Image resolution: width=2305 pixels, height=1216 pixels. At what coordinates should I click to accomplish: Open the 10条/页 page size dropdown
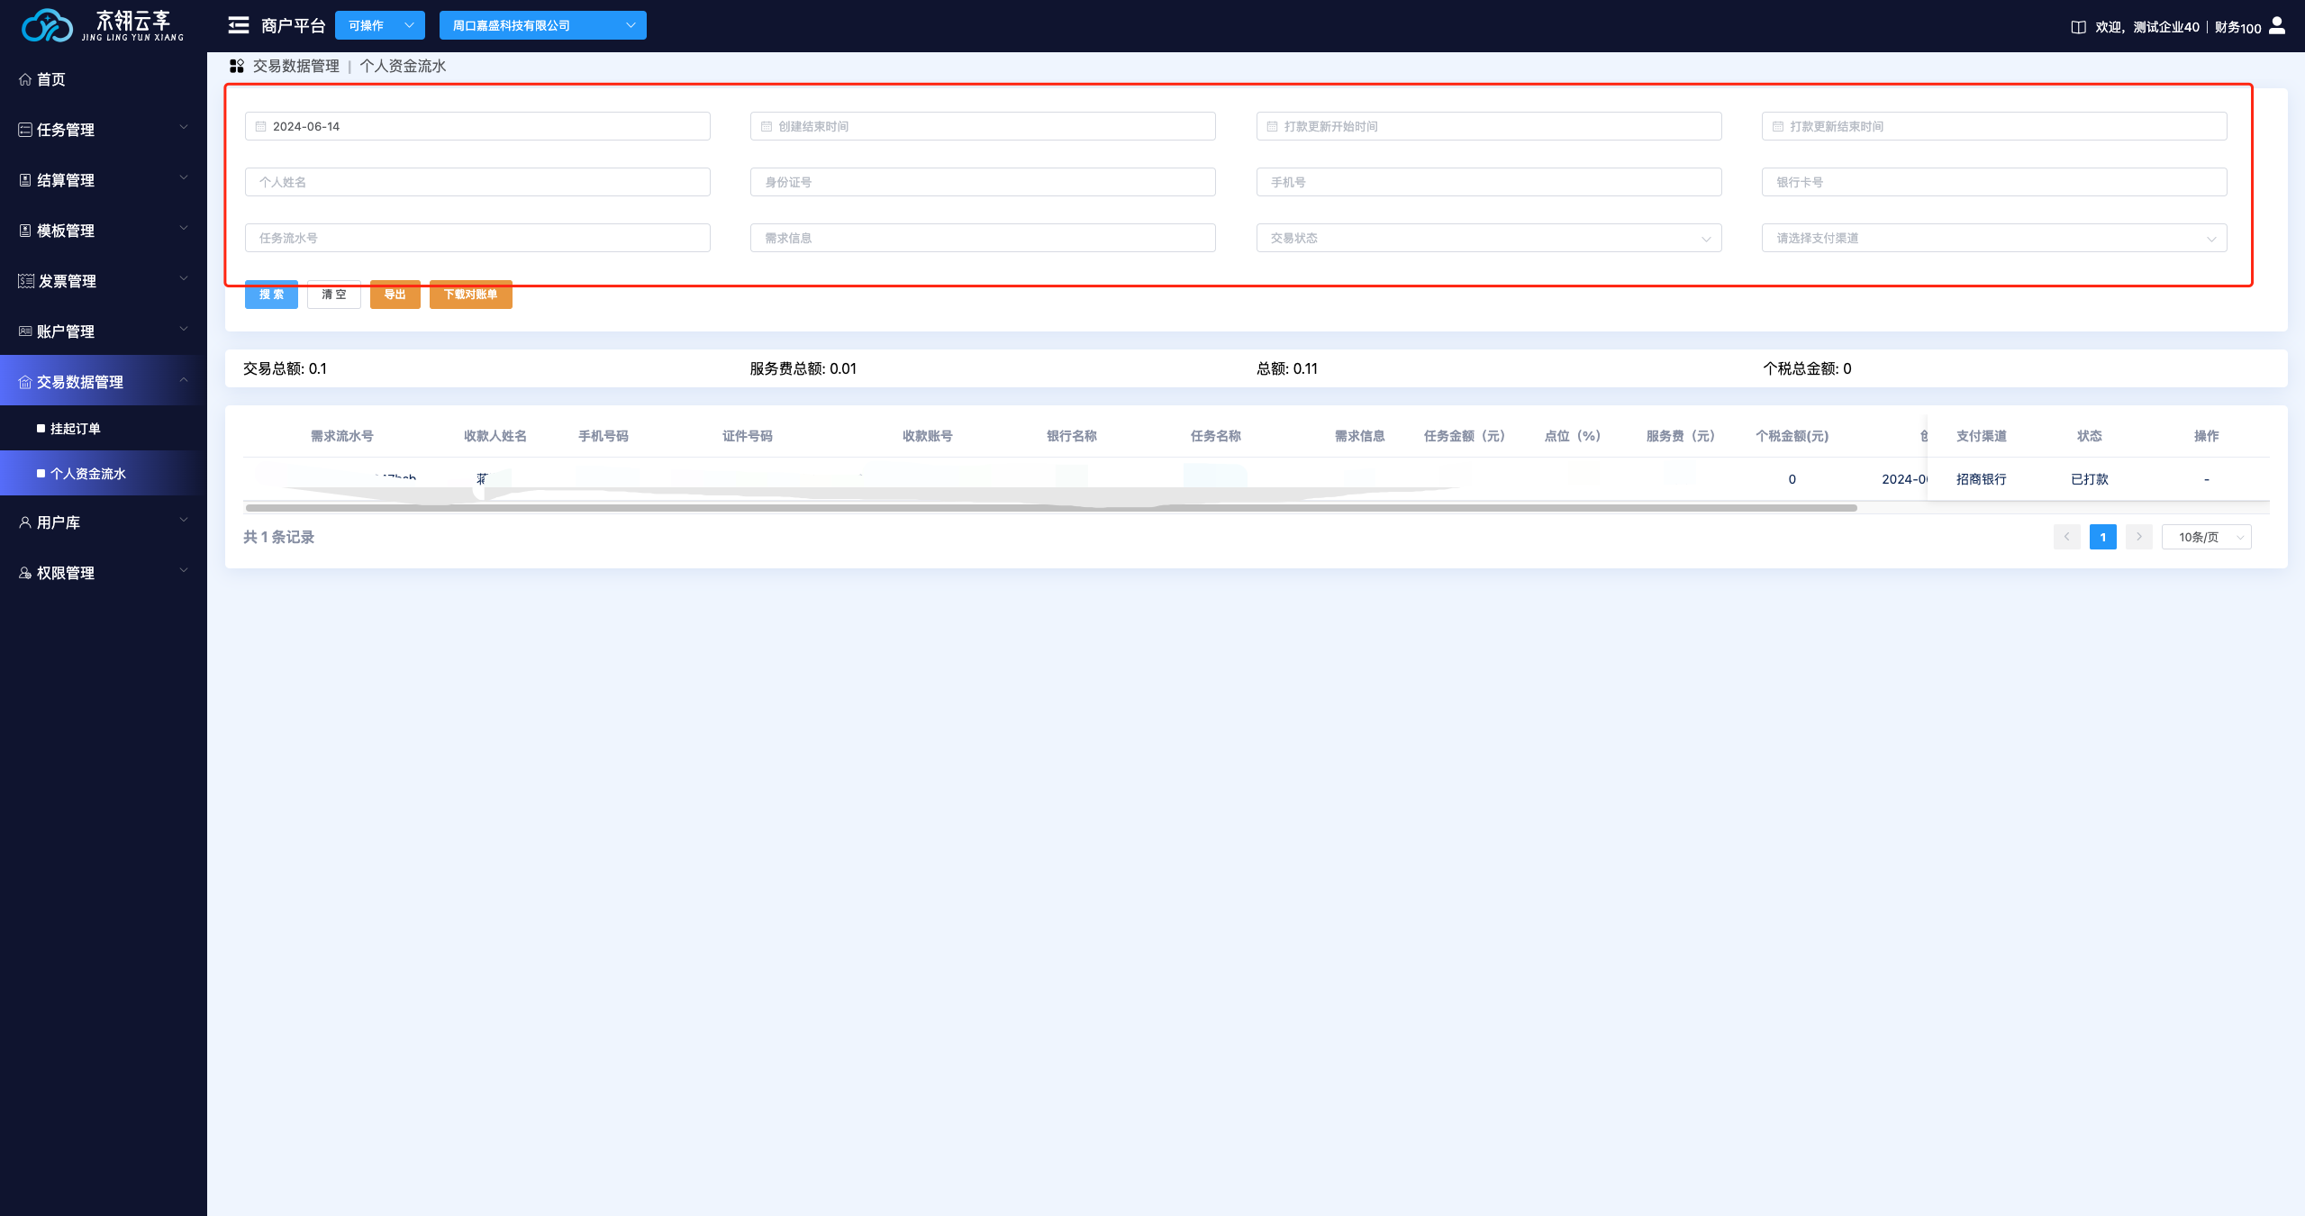(x=2206, y=537)
